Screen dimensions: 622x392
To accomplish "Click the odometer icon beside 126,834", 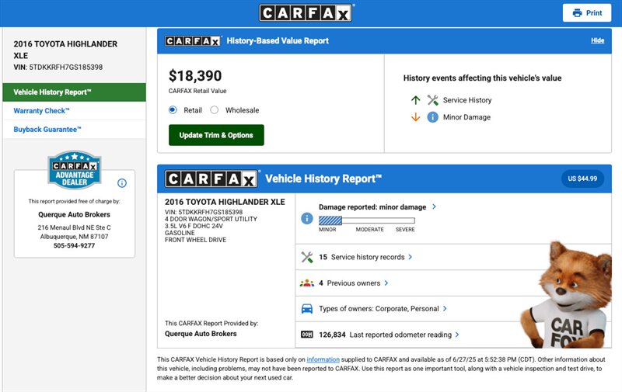I will click(x=306, y=335).
